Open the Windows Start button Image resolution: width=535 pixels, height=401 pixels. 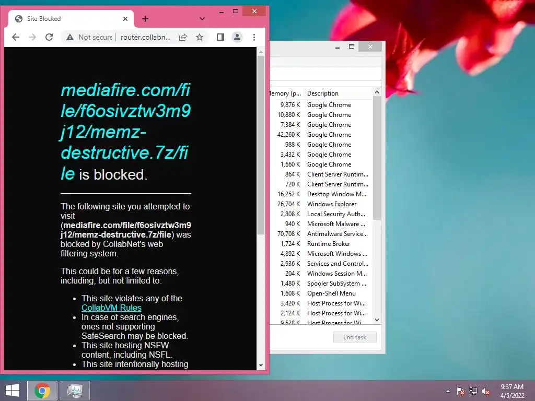[x=13, y=391]
